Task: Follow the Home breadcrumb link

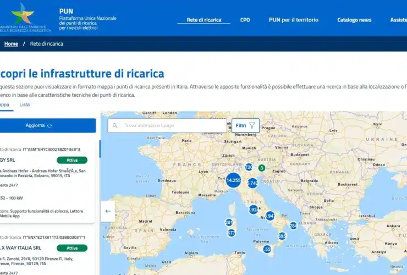Action: [x=11, y=43]
